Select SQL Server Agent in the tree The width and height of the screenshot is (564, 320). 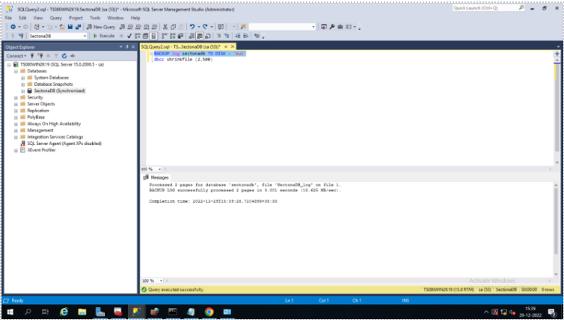point(64,143)
